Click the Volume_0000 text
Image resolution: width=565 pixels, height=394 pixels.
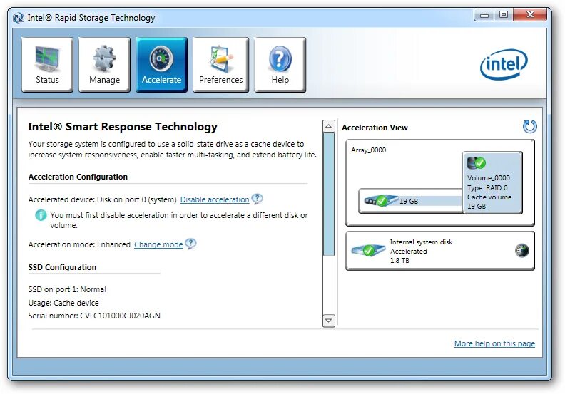pyautogui.click(x=489, y=177)
